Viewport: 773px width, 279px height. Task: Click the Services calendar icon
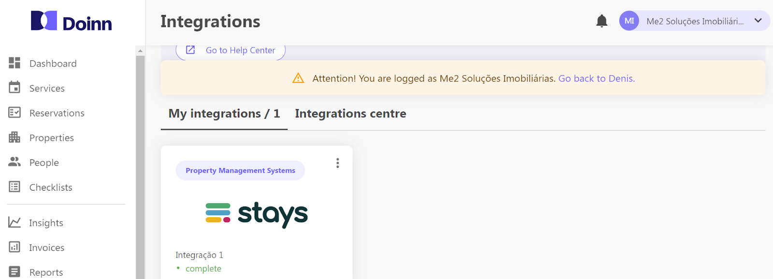click(14, 87)
